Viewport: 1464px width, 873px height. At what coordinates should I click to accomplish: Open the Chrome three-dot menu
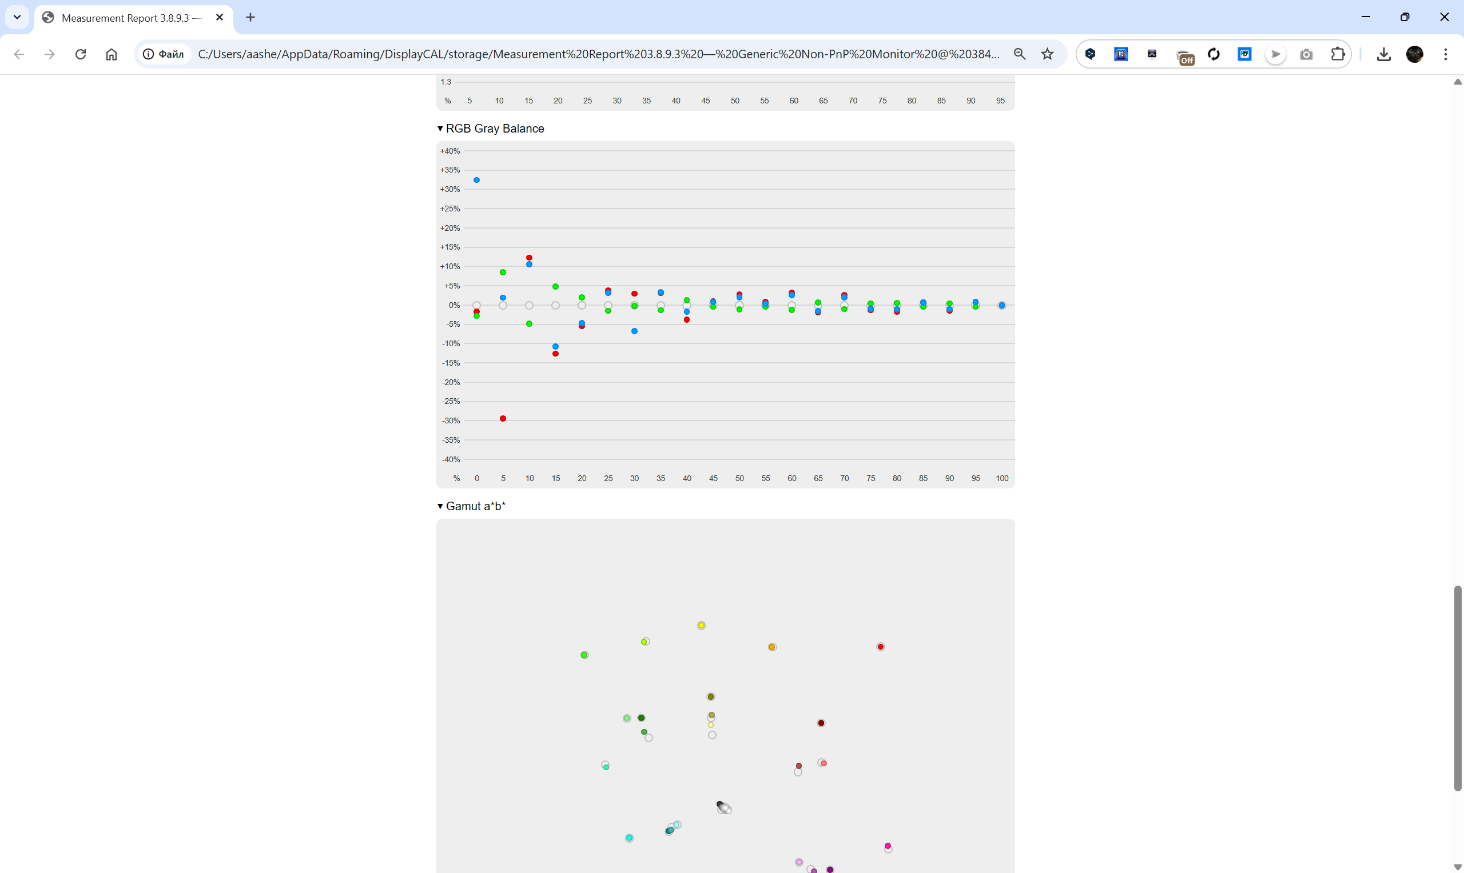point(1446,54)
